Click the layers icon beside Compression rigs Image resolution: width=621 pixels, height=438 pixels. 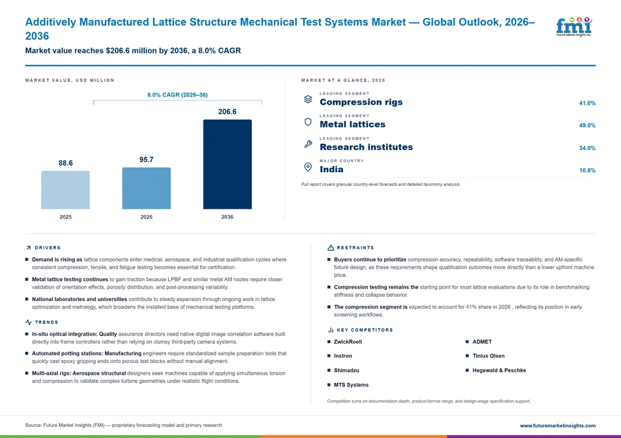308,99
